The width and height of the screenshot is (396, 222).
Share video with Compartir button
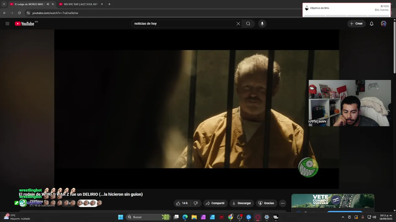(x=215, y=203)
